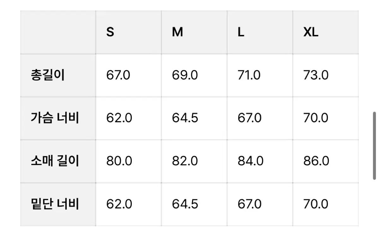Click 총길이 value 73.0 for size XL
This screenshot has width=379, height=235.
tap(316, 75)
